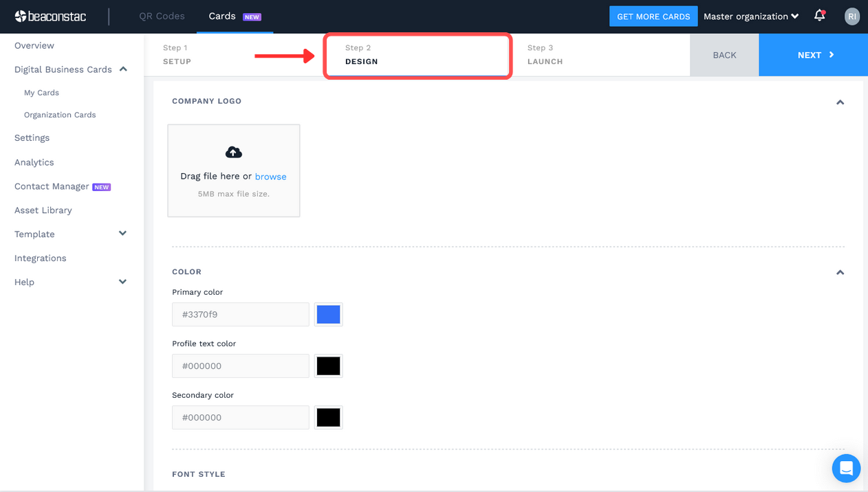
Task: Click the FONT STYLE heading
Action: (x=199, y=474)
